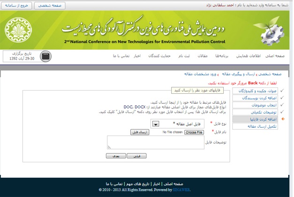Select the اضافه کردن نویسندگان sidebar step
294x197 pixels.
(x=263, y=98)
